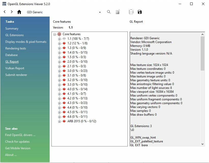Click the grey sphere icon beside 1.1
The image size is (209, 163).
point(64,39)
